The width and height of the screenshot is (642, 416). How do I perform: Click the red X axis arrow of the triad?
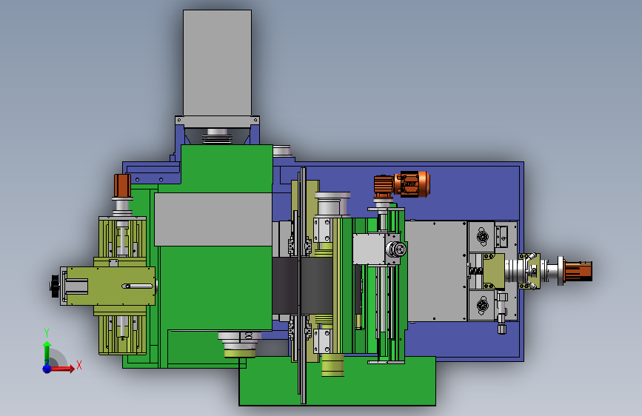click(61, 369)
